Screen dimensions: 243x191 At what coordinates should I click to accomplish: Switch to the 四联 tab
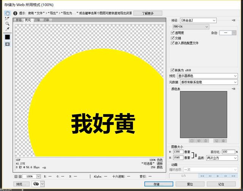pos(46,20)
